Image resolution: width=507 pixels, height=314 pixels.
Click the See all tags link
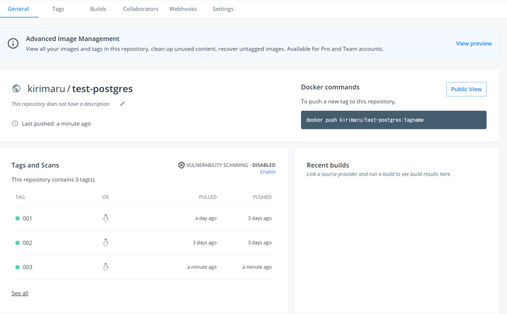pos(20,293)
